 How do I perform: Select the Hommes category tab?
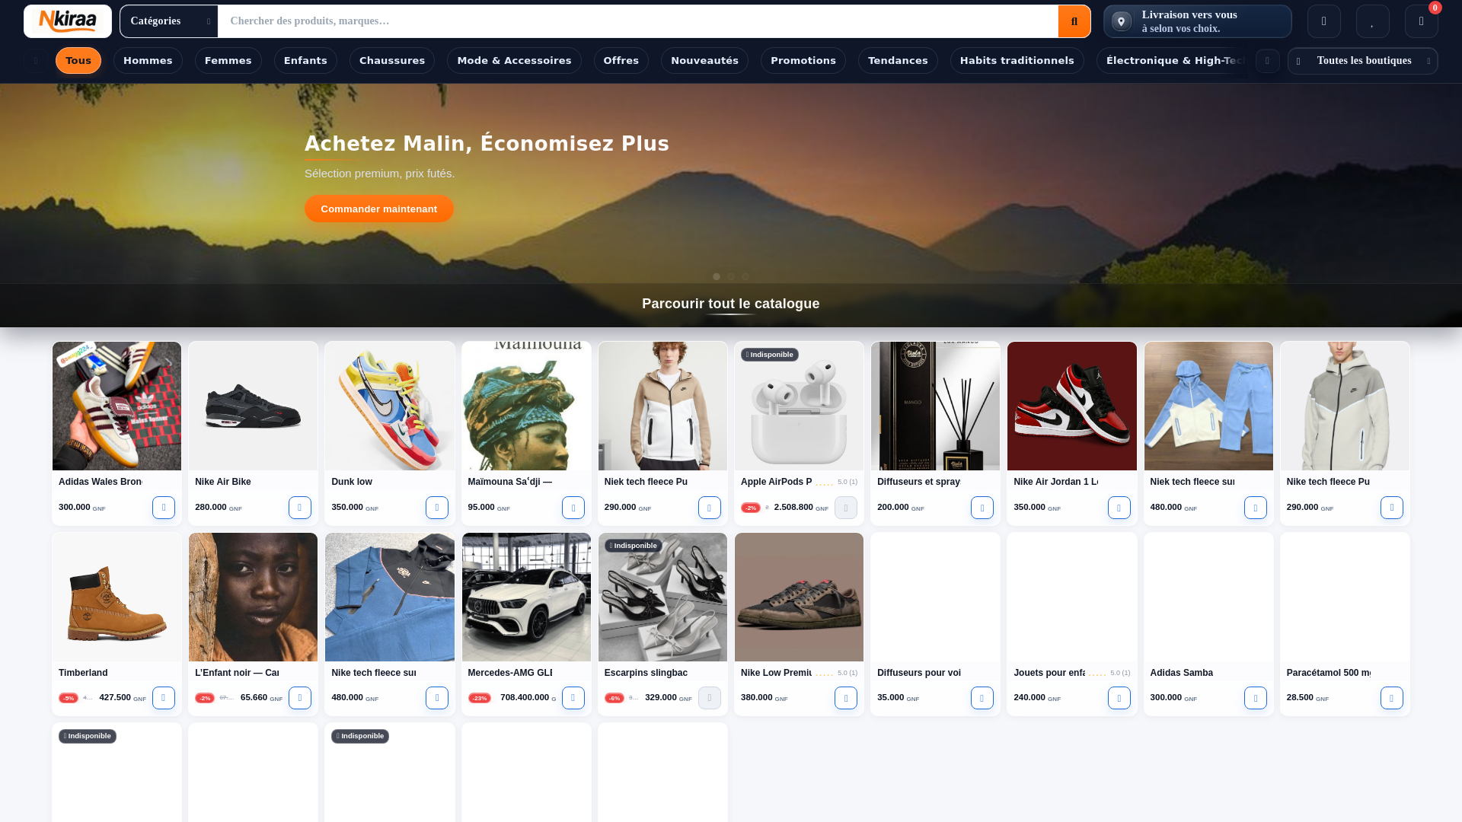click(x=148, y=61)
